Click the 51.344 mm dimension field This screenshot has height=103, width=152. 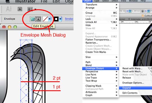(136, 11)
